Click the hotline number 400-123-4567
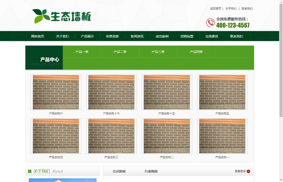 (233, 25)
